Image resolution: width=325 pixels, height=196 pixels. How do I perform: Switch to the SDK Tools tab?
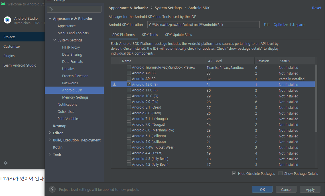pyautogui.click(x=150, y=35)
